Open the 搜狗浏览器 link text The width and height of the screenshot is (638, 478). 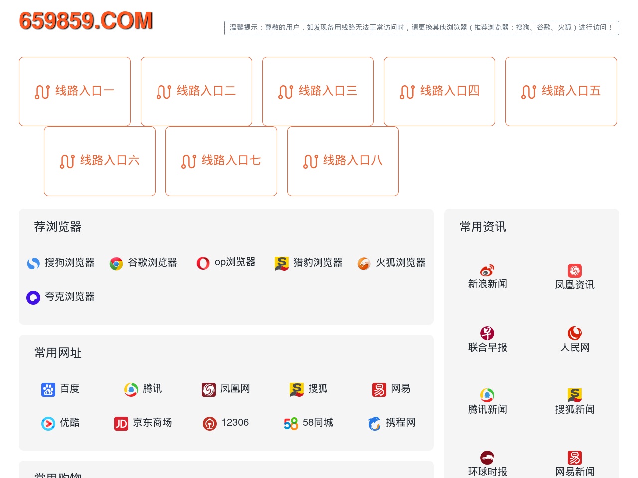(70, 262)
